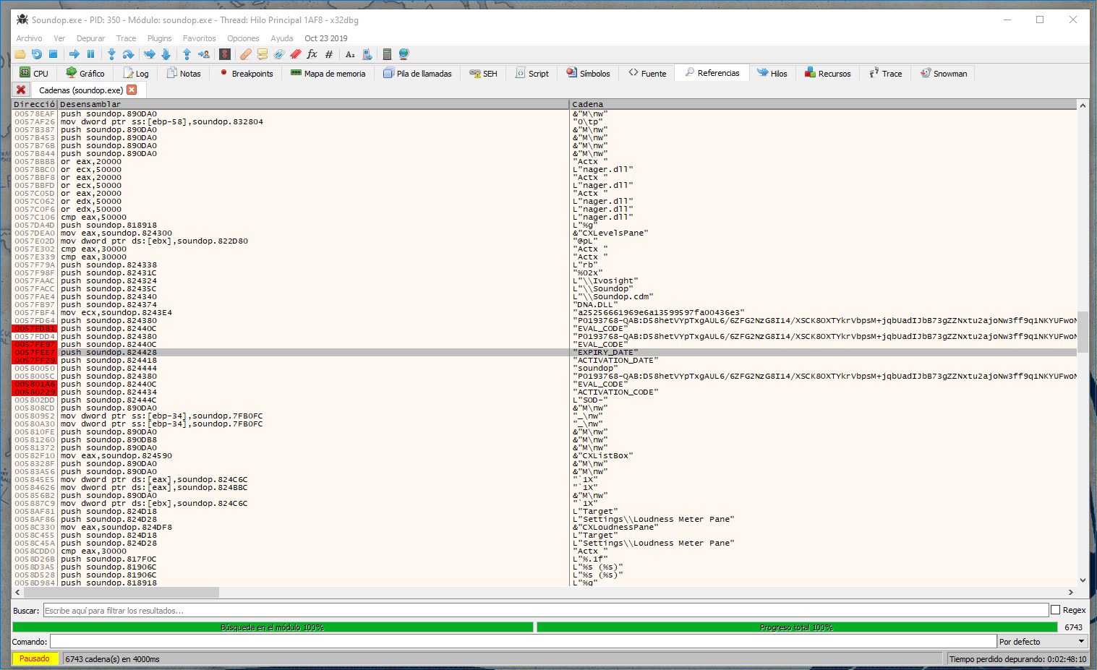The image size is (1097, 670).
Task: Switch to the Pila de llamadas tab
Action: (x=417, y=73)
